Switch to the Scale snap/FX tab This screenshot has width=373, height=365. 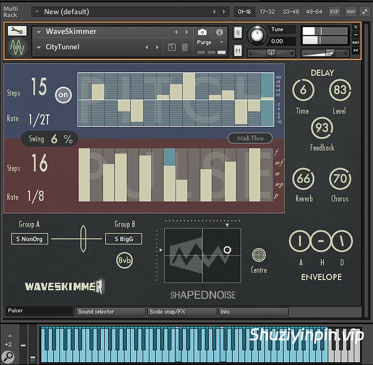(182, 311)
